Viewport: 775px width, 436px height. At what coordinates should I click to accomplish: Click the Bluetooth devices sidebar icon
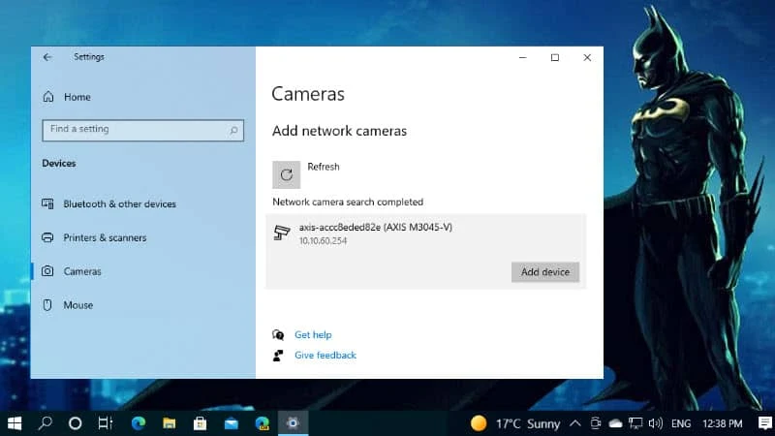point(47,203)
